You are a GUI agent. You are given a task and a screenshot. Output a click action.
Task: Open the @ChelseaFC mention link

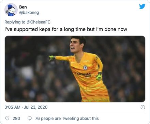[x=39, y=22]
